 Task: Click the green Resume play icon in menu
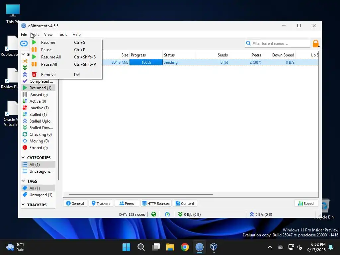coord(34,42)
